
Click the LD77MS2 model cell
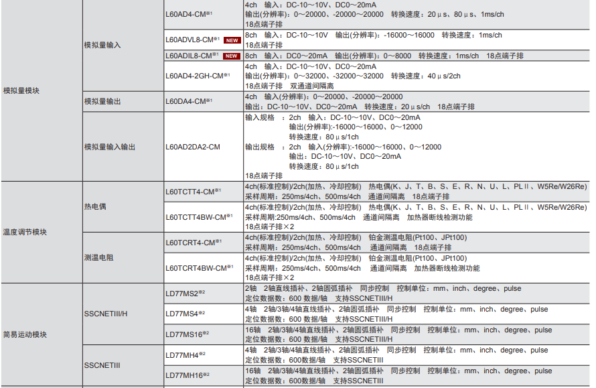click(x=204, y=294)
